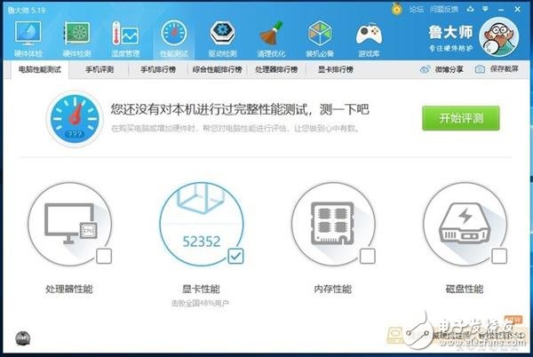Open 清理优化 cleanup broom icon
Image resolution: width=533 pixels, height=357 pixels.
[271, 34]
